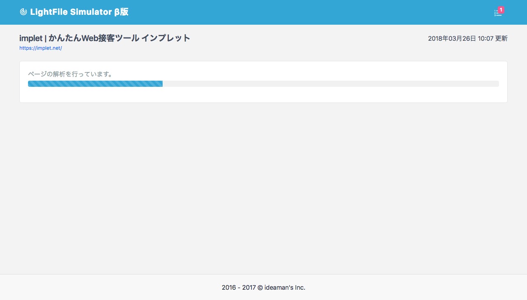The image size is (527, 300).
Task: Click the ideaman's Inc. copyright footer text
Action: click(263, 288)
